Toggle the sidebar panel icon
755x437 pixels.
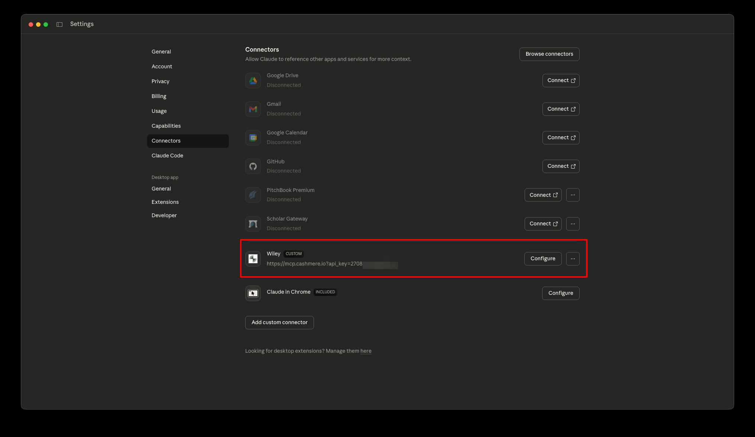59,25
